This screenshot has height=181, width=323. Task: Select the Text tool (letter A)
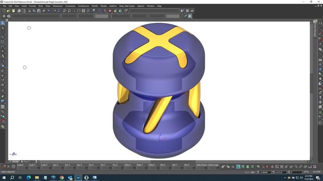tap(3, 56)
